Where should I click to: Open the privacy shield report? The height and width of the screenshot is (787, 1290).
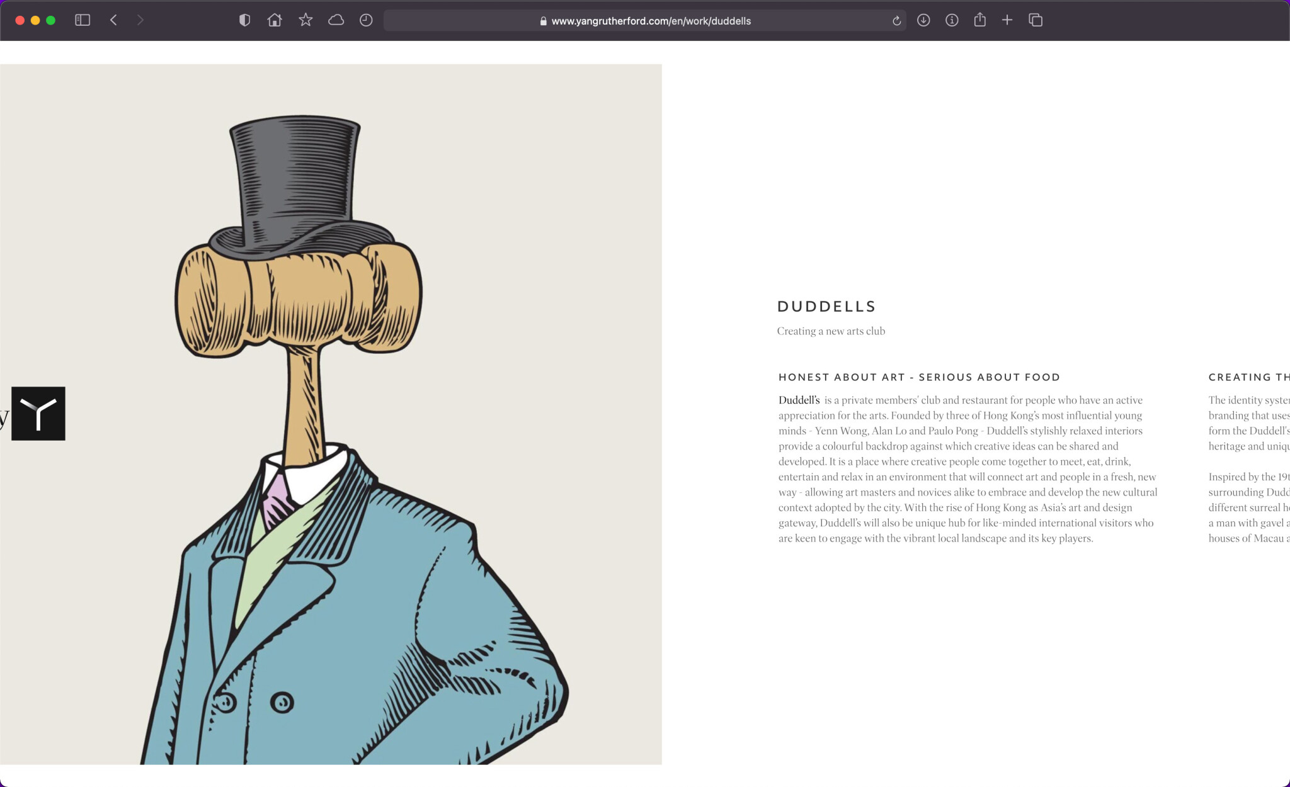(244, 20)
